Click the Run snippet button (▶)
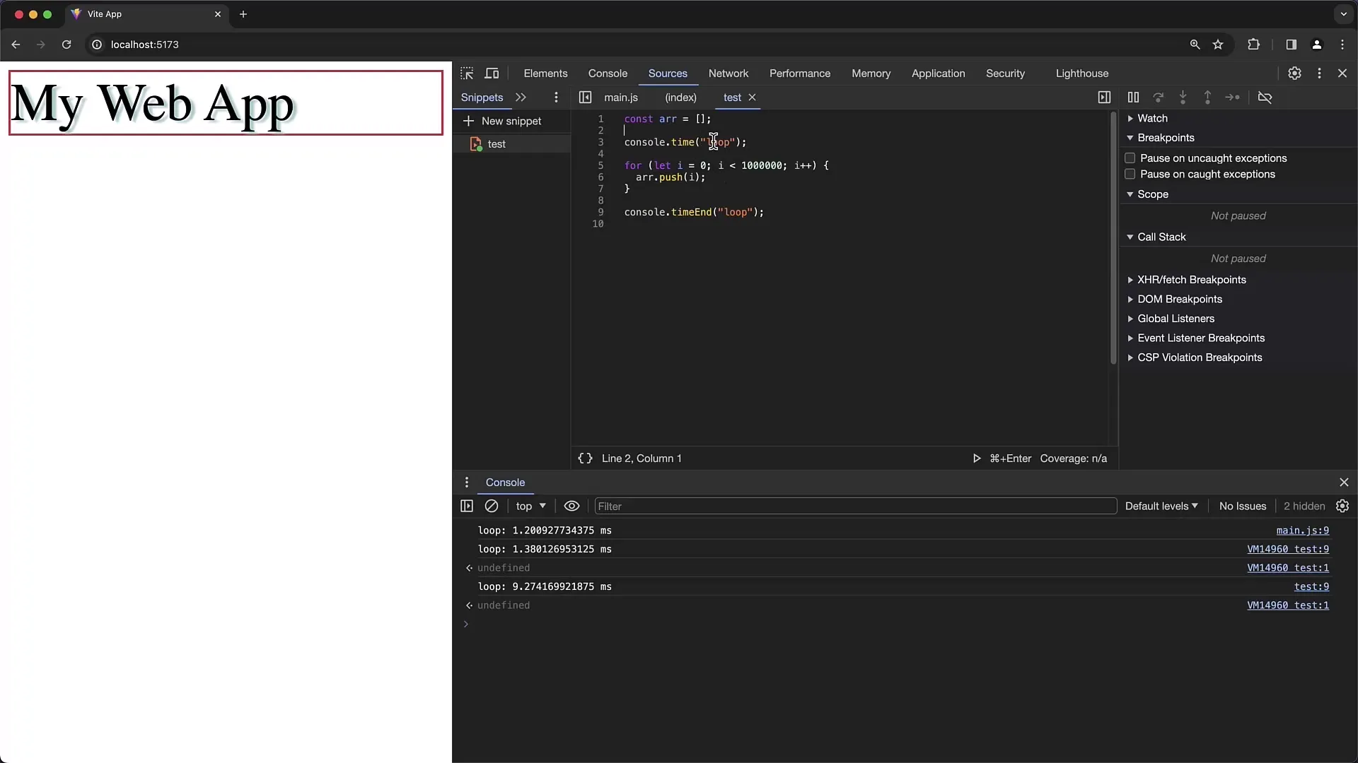This screenshot has width=1358, height=763. tap(975, 459)
